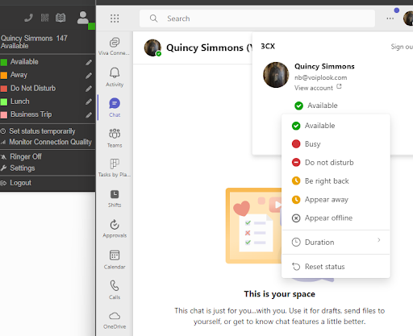Image resolution: width=413 pixels, height=336 pixels.
Task: Open the Viva Connections app
Action: tap(115, 46)
